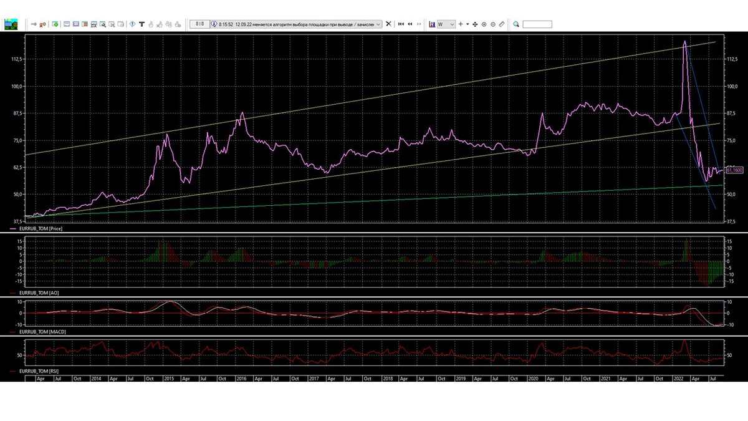This screenshot has width=748, height=421.
Task: Click the grayed double-hand icon
Action: click(x=168, y=24)
